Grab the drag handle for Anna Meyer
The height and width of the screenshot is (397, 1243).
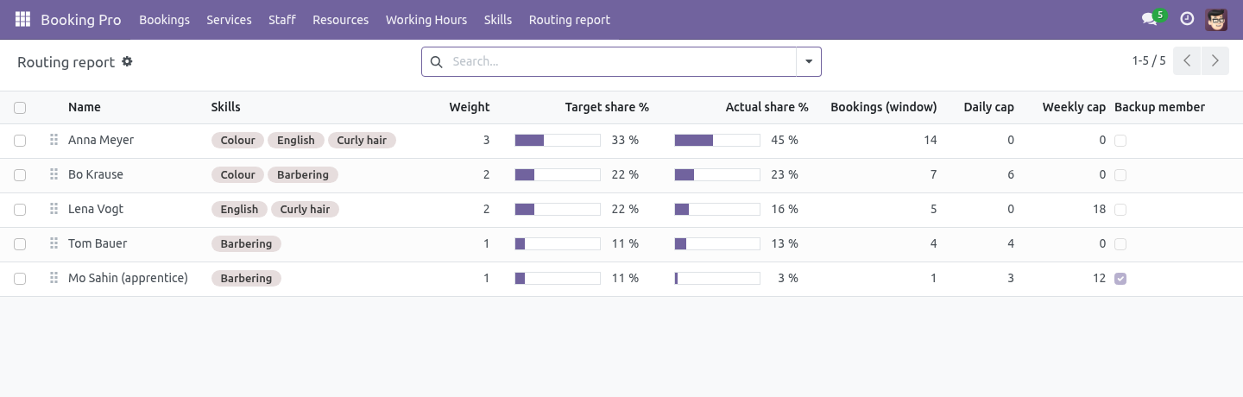(x=54, y=140)
